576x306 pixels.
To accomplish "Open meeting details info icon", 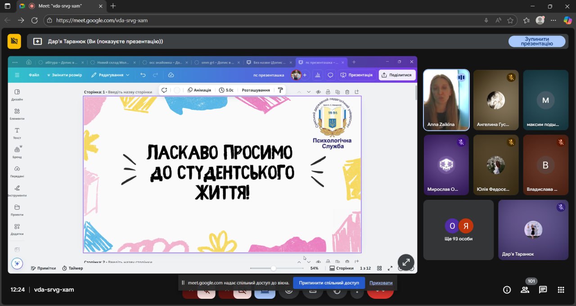I will click(x=507, y=290).
